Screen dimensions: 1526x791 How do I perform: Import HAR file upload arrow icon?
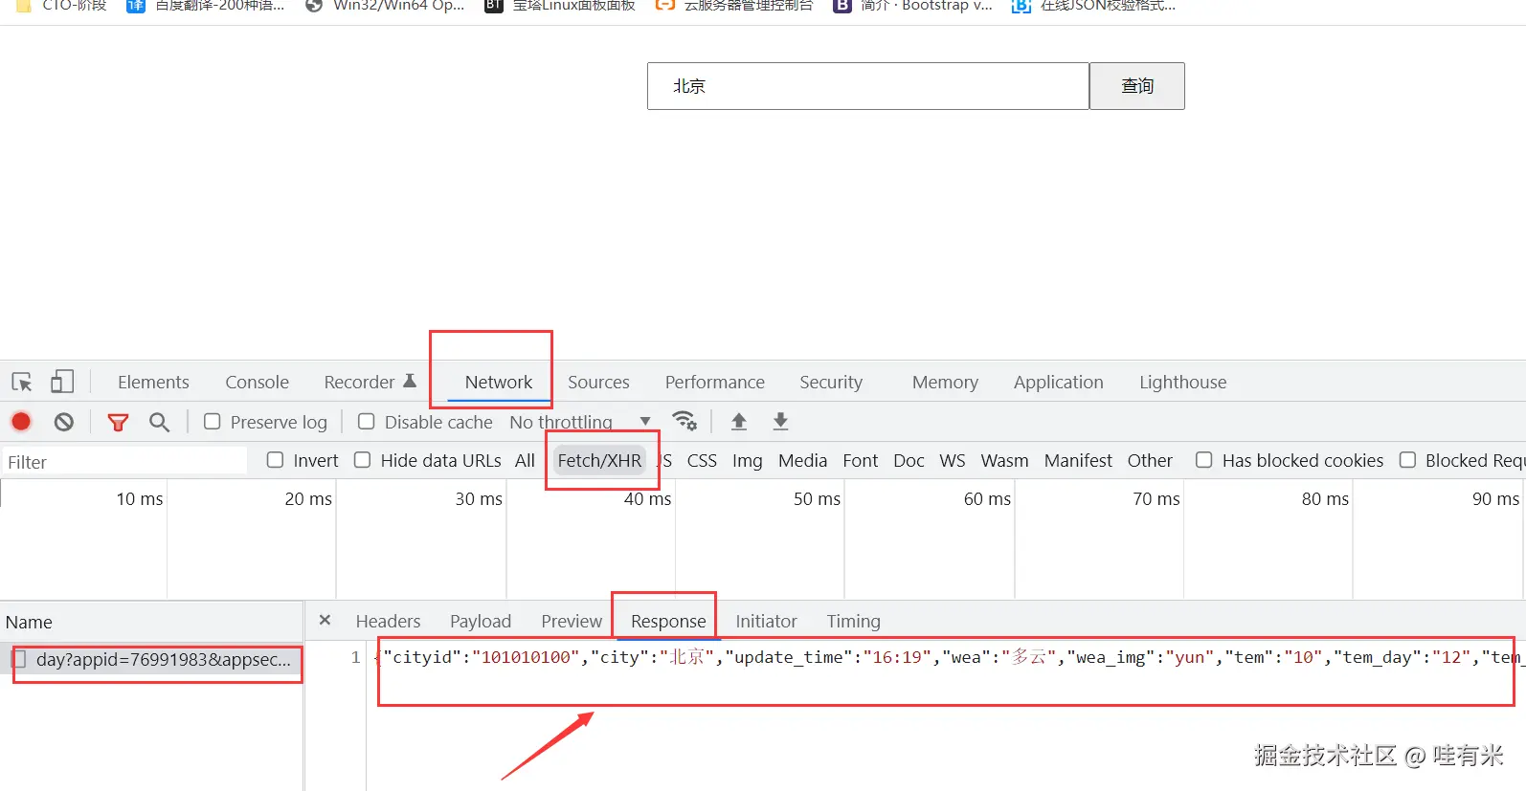[739, 421]
